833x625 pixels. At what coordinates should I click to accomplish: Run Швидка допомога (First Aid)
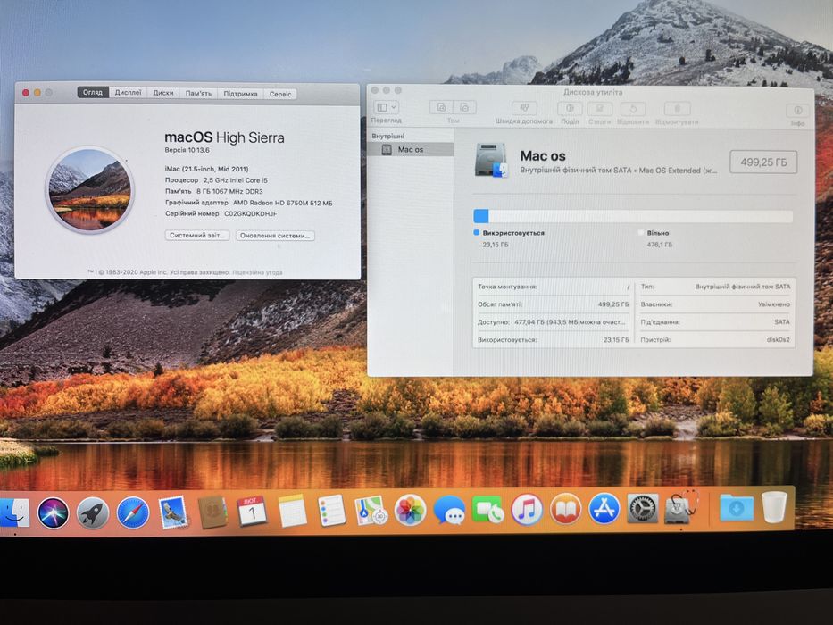524,108
